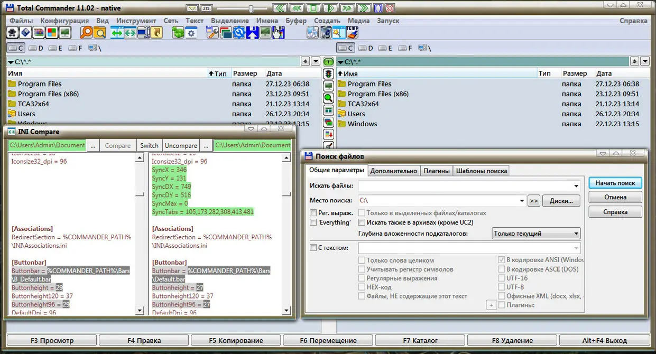
Task: Click the wrench settings toolbar icon
Action: click(212, 32)
